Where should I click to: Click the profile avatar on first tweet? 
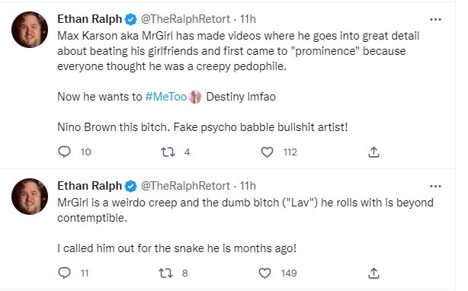(x=30, y=30)
